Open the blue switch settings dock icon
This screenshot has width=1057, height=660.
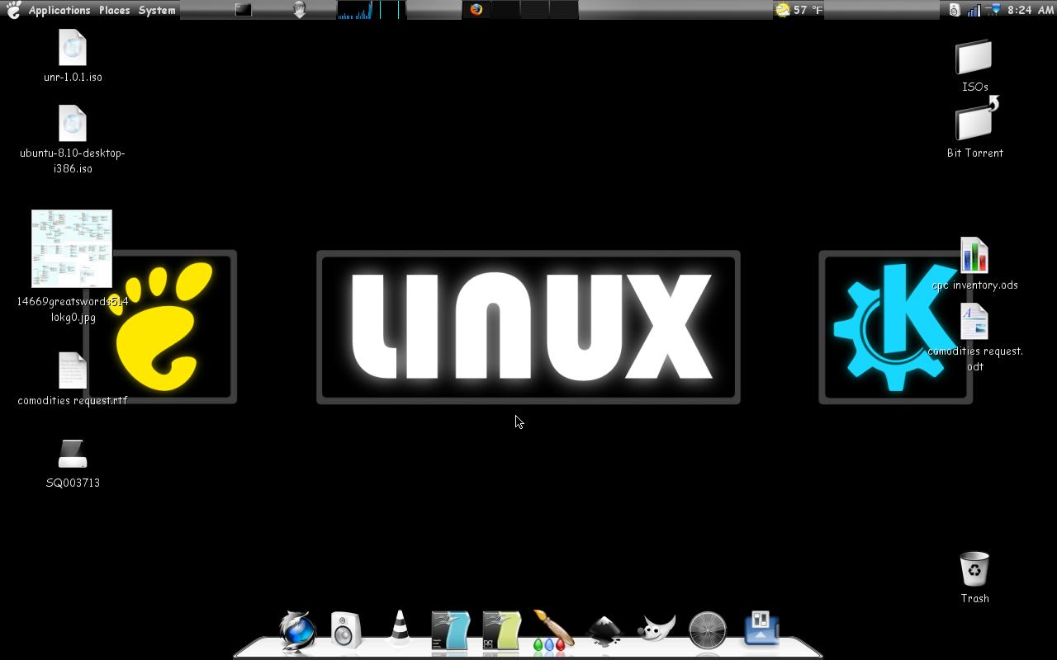click(x=761, y=629)
